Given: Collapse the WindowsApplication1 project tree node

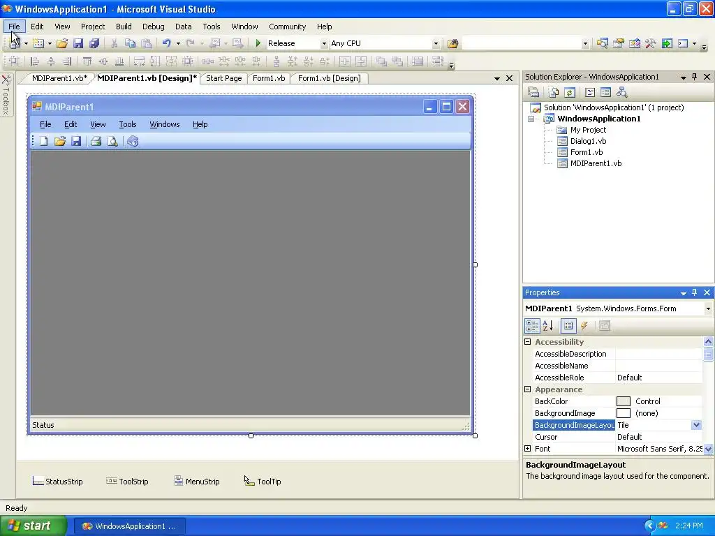Looking at the screenshot, I should tap(531, 119).
